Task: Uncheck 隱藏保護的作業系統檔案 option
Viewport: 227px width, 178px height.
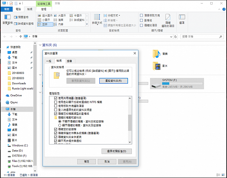Action: [x=55, y=133]
